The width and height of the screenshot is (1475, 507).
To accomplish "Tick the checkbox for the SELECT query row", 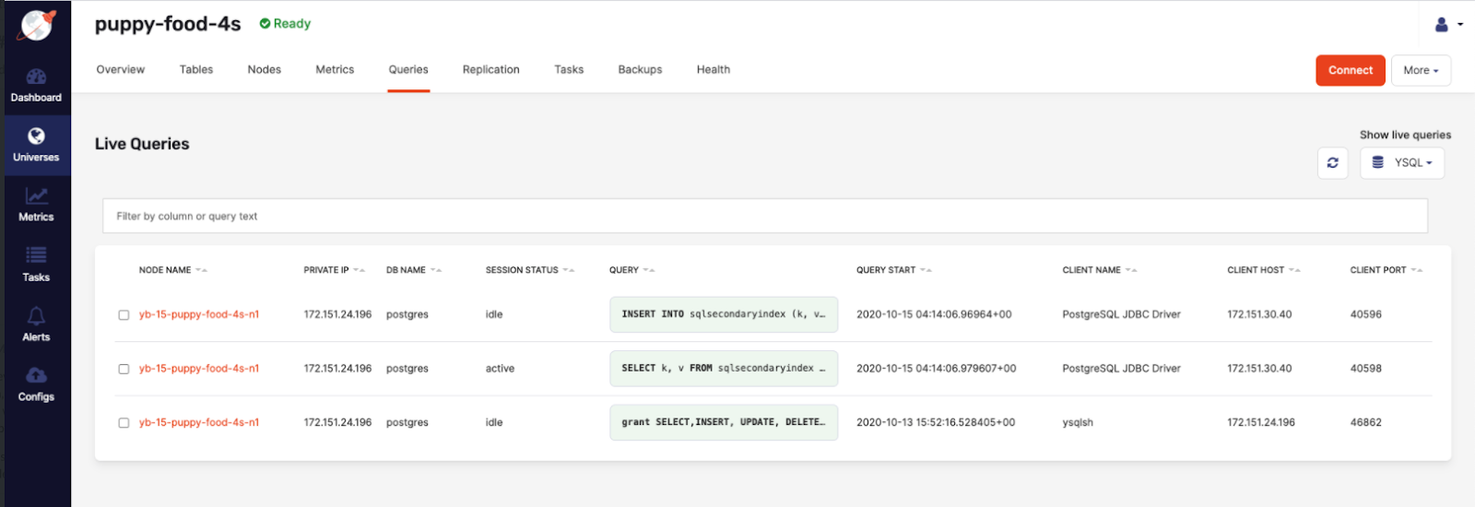I will click(124, 369).
